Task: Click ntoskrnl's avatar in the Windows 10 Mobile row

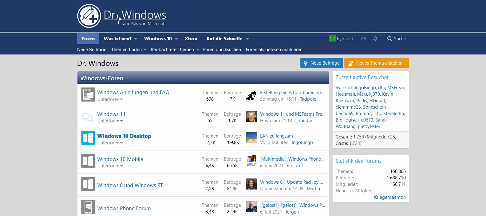Action: pyautogui.click(x=251, y=161)
